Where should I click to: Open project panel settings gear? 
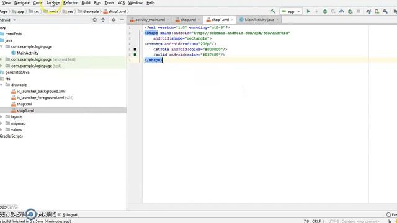(x=114, y=20)
